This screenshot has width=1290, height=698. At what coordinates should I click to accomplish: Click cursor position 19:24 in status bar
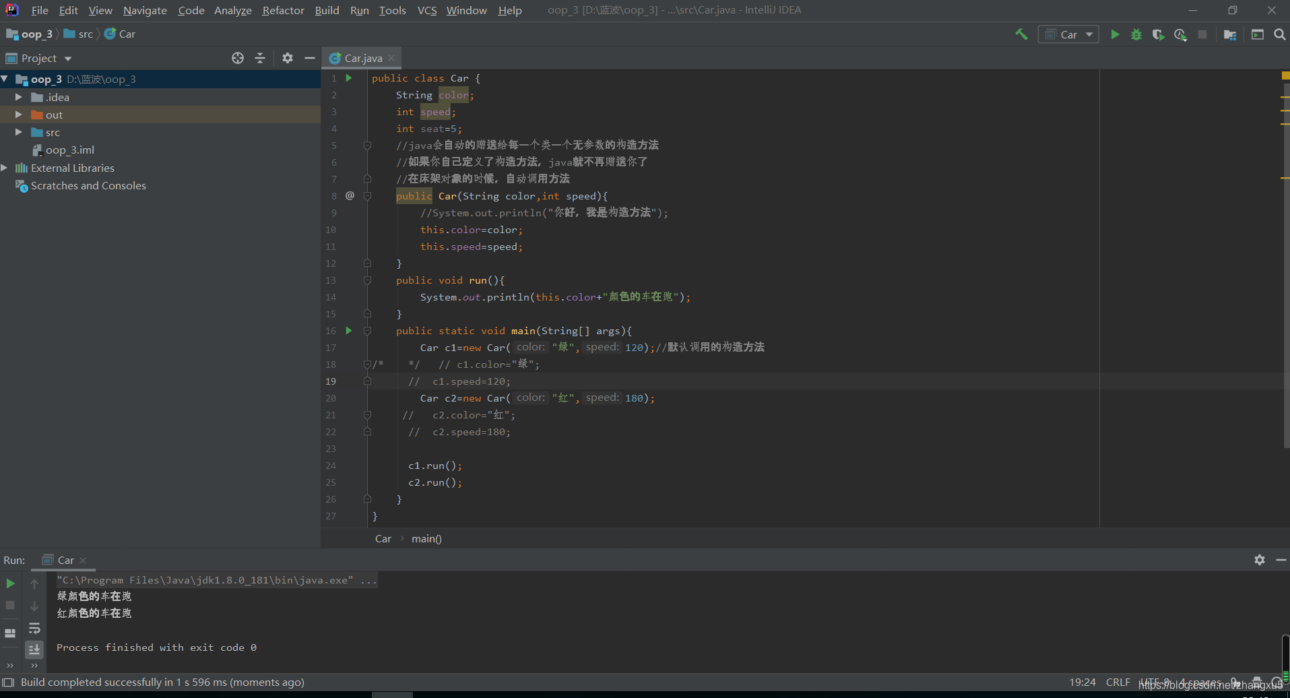coord(1082,682)
